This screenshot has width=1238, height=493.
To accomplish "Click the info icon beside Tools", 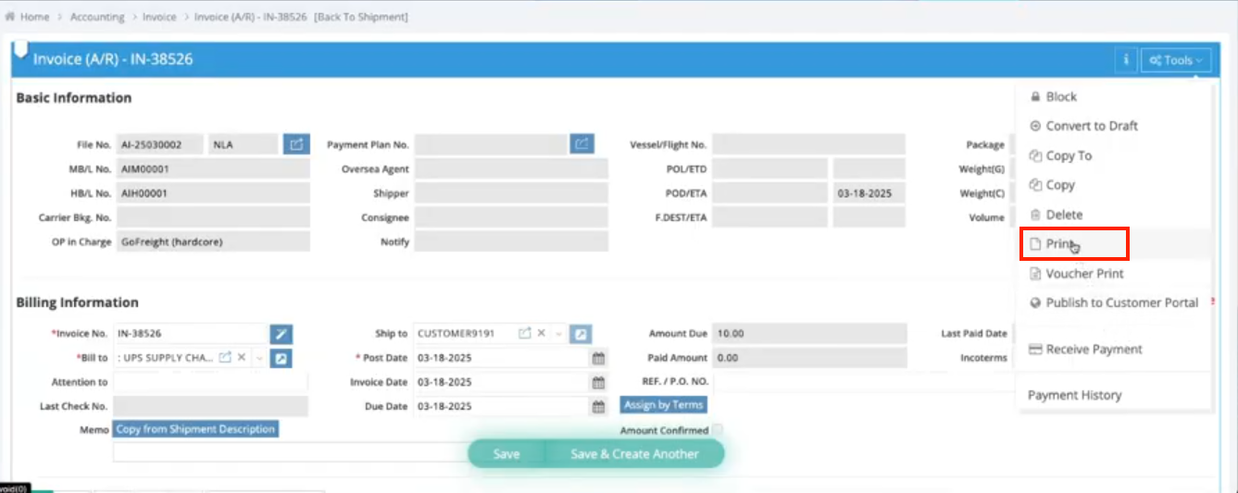I will [1125, 60].
